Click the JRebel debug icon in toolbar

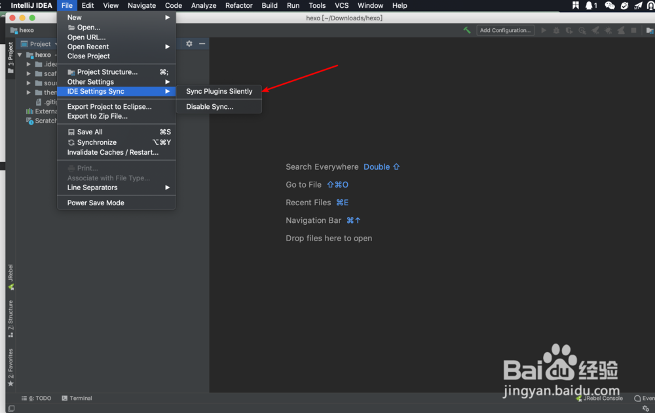click(x=608, y=30)
